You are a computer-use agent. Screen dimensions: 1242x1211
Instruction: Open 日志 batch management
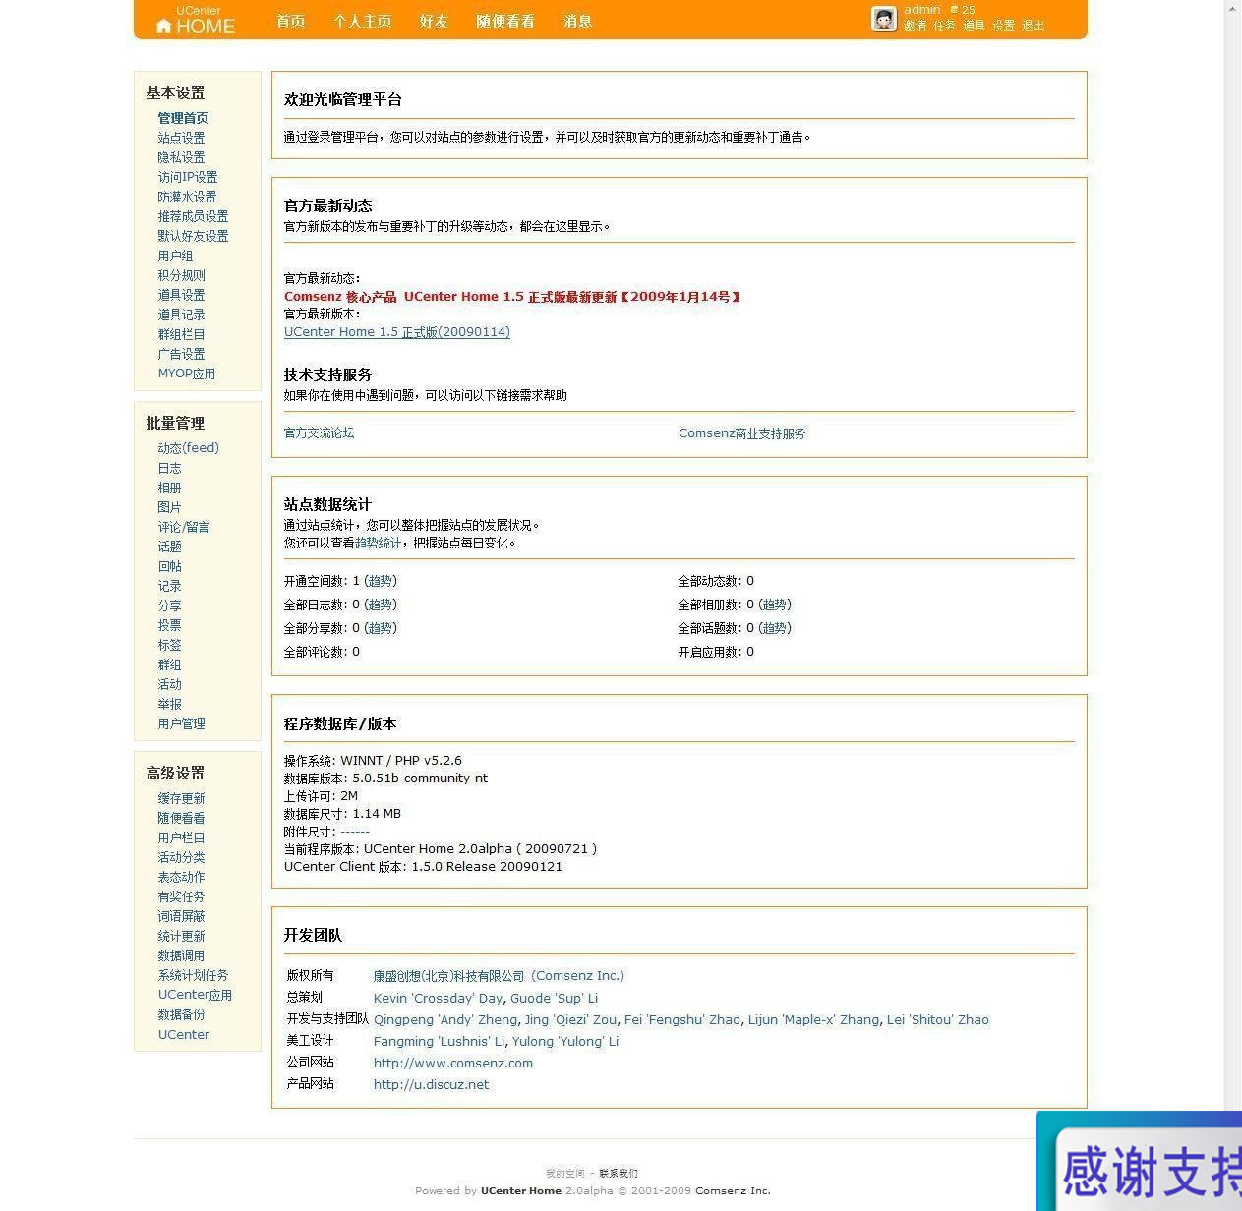[x=169, y=468]
